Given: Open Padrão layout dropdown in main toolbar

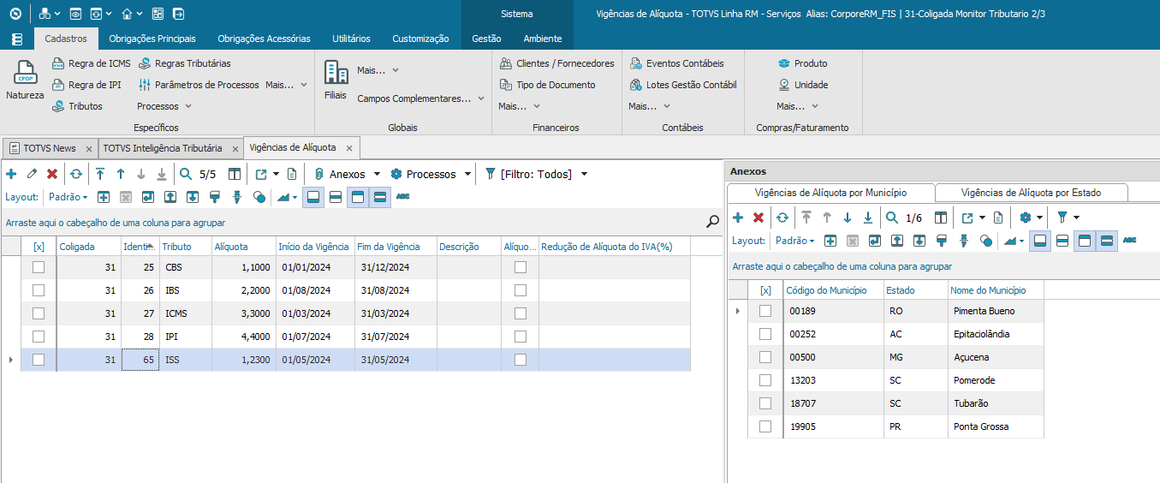Looking at the screenshot, I should pyautogui.click(x=68, y=197).
